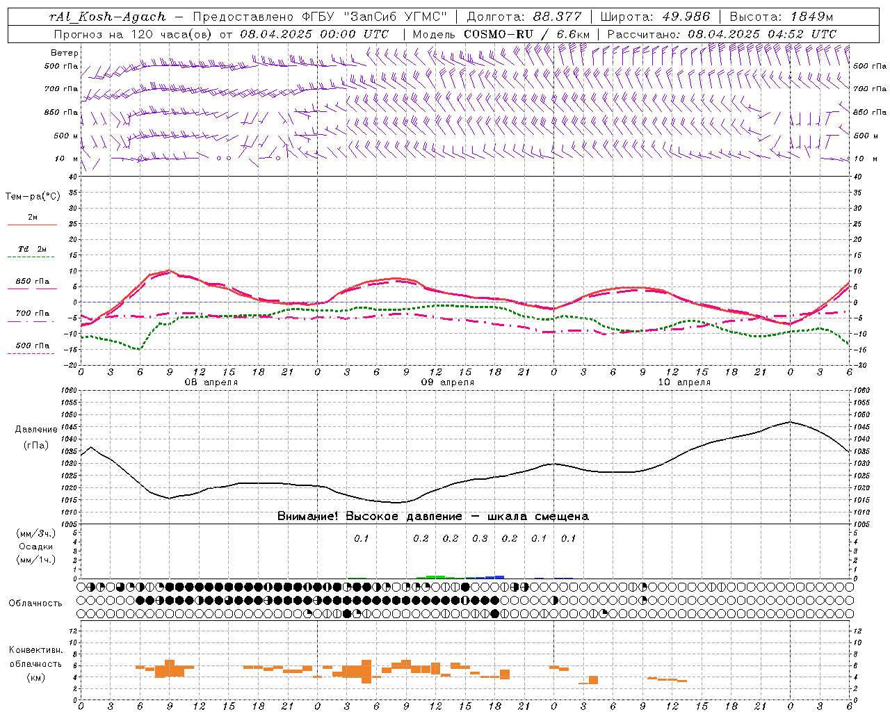This screenshot has height=712, width=890.
Task: Click the 09 апреля date label
Action: [448, 382]
